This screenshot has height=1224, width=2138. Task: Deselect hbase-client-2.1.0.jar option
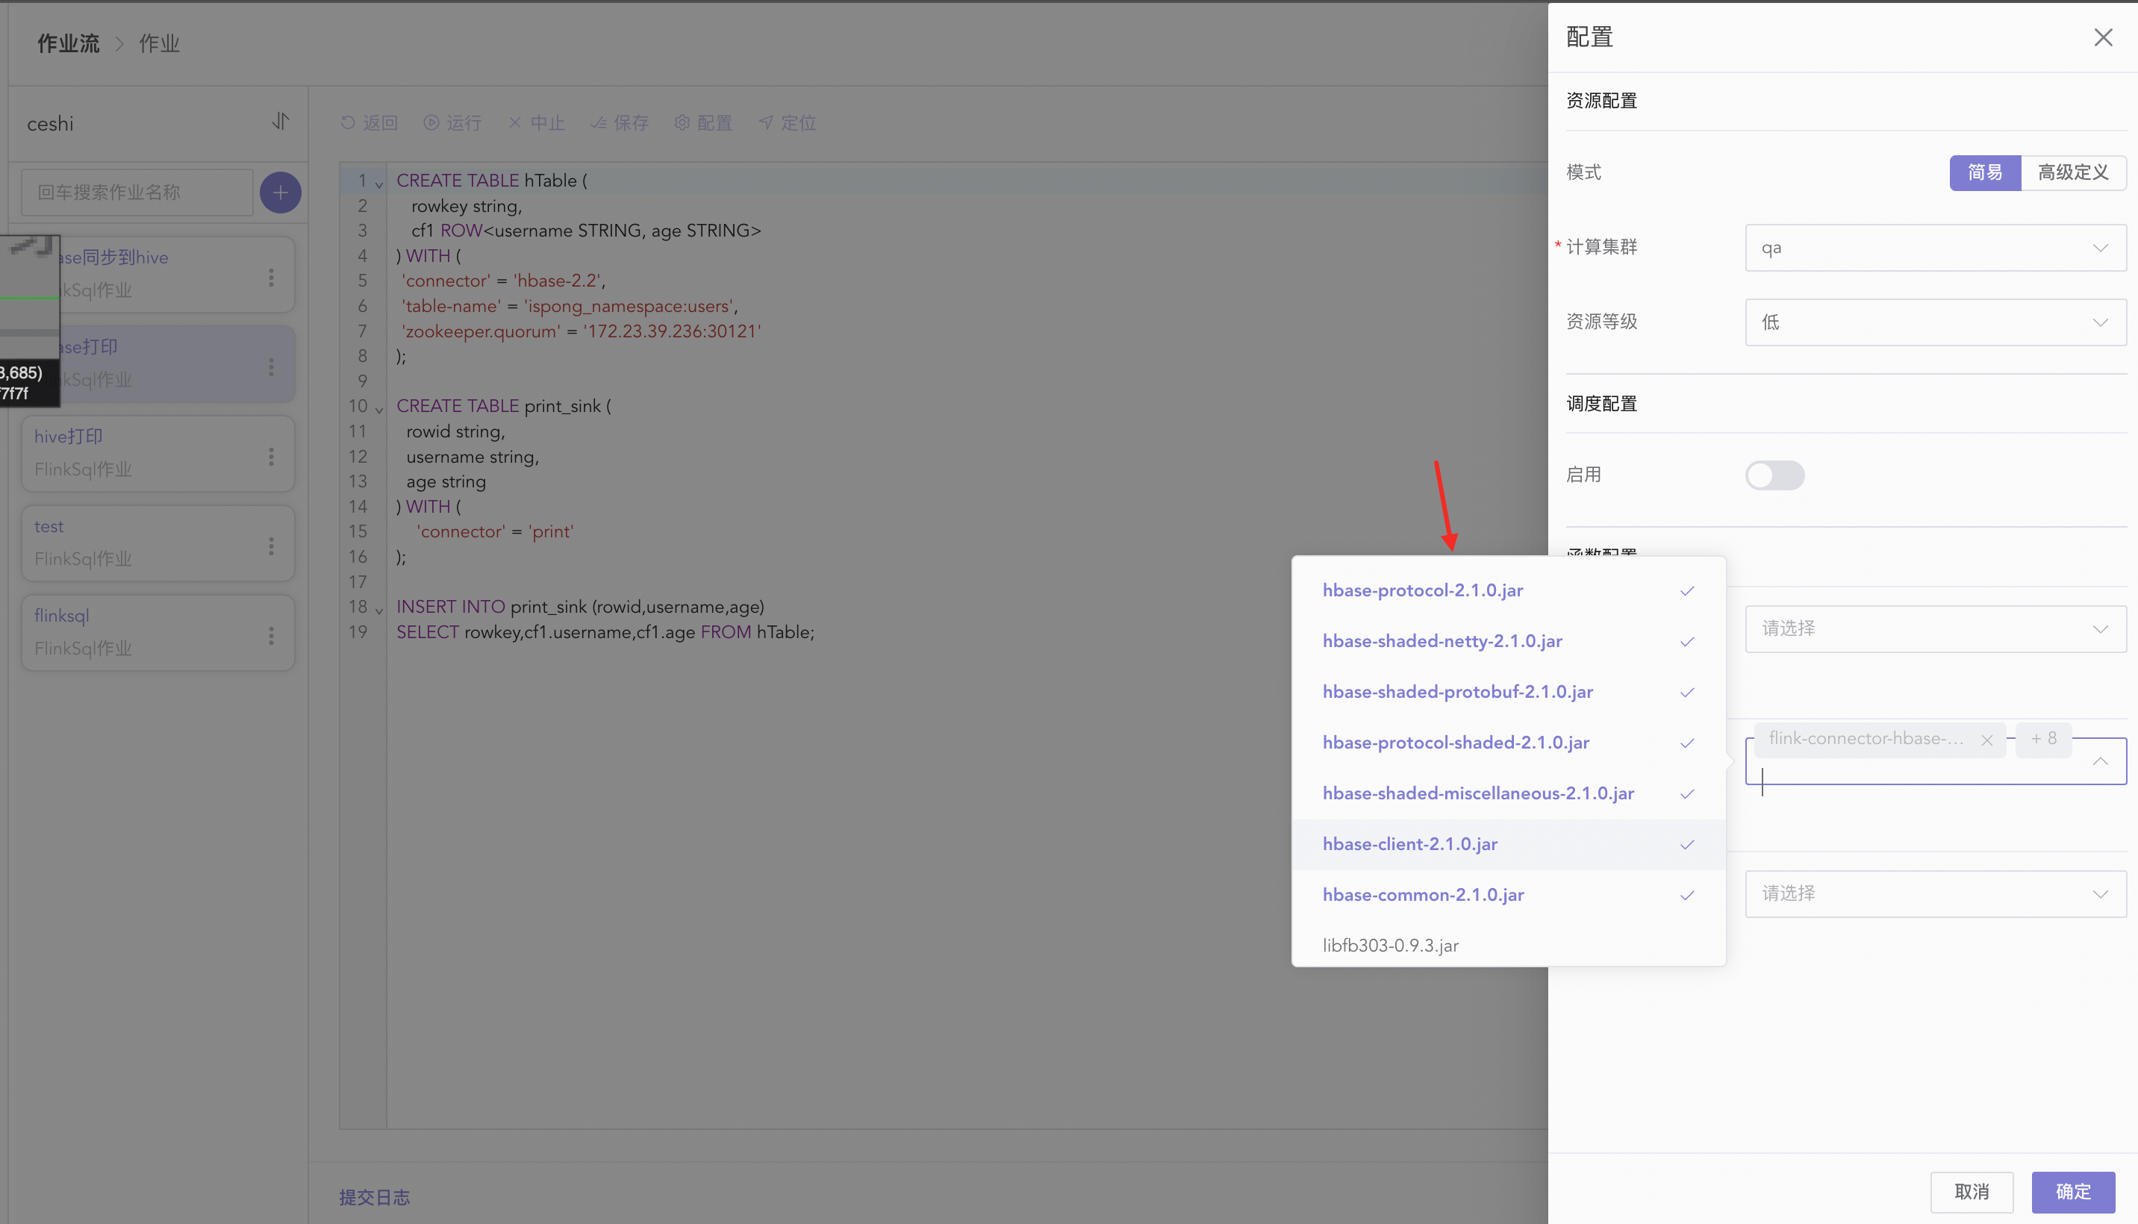pyautogui.click(x=1508, y=844)
